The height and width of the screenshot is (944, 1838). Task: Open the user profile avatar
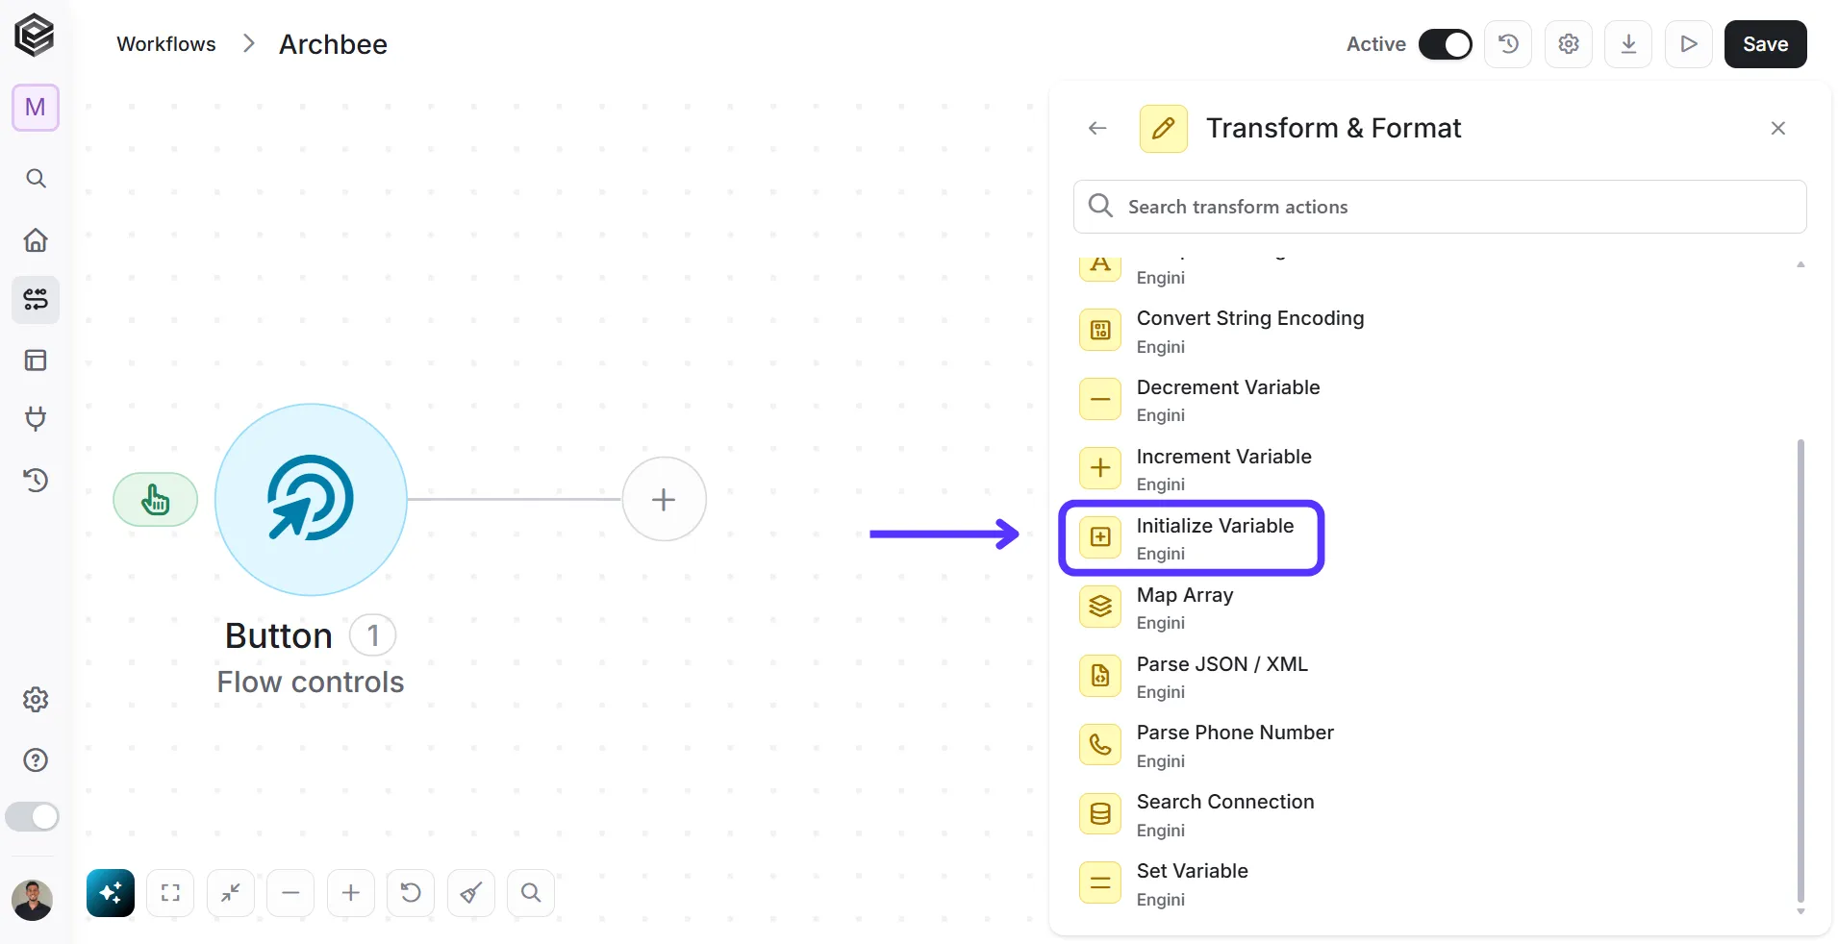tap(32, 901)
